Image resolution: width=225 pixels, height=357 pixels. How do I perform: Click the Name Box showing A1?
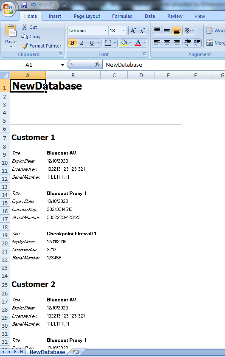click(x=30, y=65)
